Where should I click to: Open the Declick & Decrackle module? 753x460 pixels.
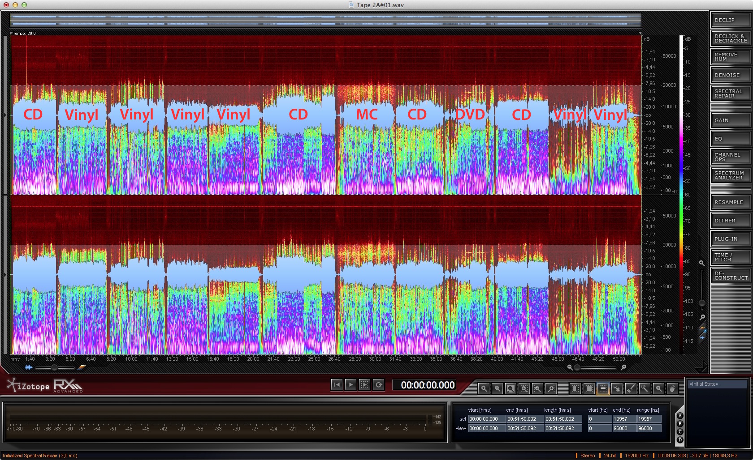click(x=731, y=38)
